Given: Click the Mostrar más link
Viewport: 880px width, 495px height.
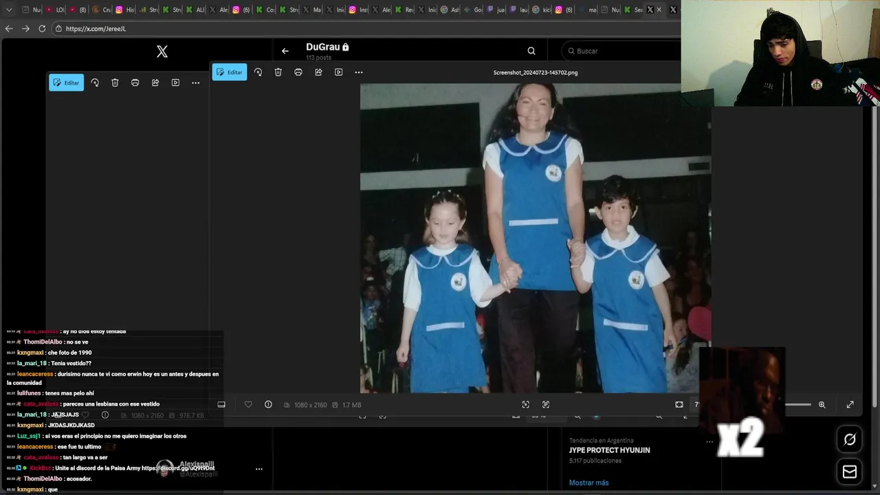Looking at the screenshot, I should point(588,483).
